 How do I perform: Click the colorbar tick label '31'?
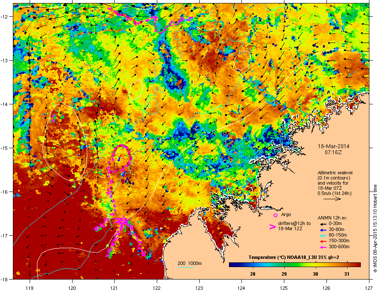point(347,274)
